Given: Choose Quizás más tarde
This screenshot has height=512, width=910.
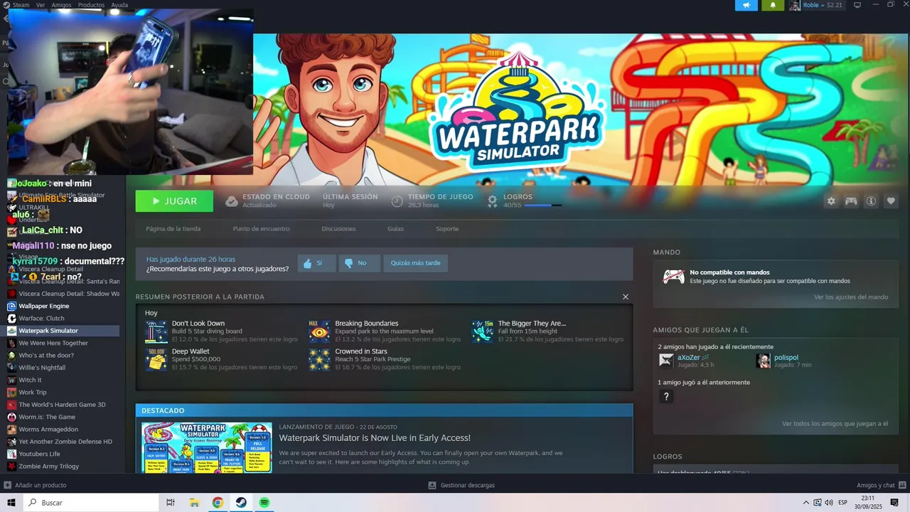Looking at the screenshot, I should [415, 263].
